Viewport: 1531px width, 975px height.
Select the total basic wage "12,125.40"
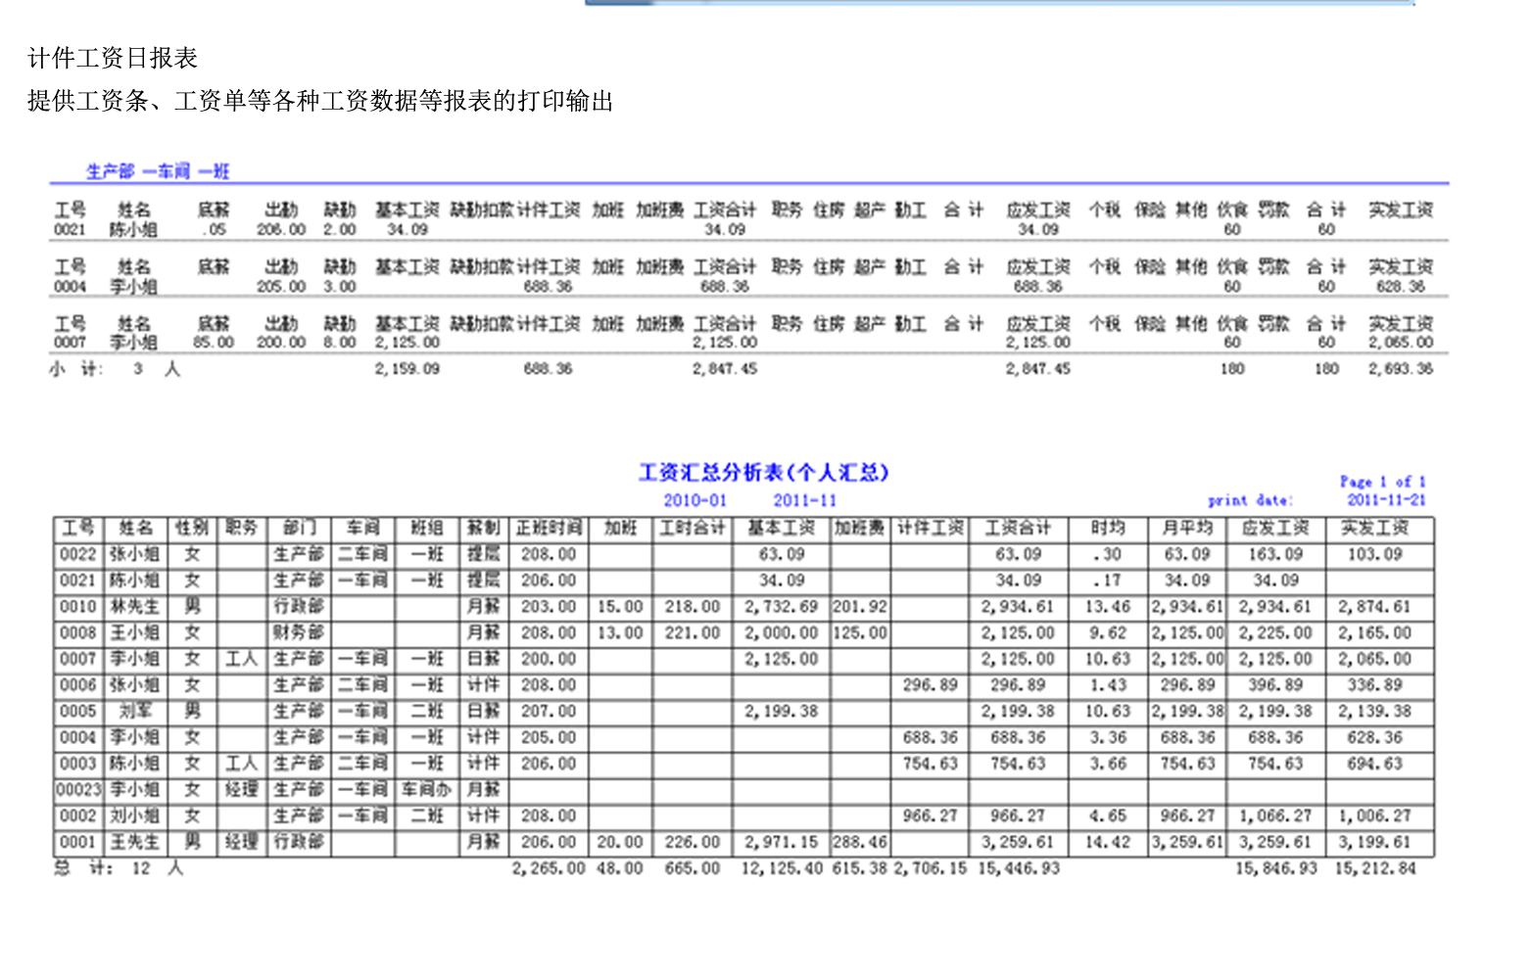(x=782, y=868)
